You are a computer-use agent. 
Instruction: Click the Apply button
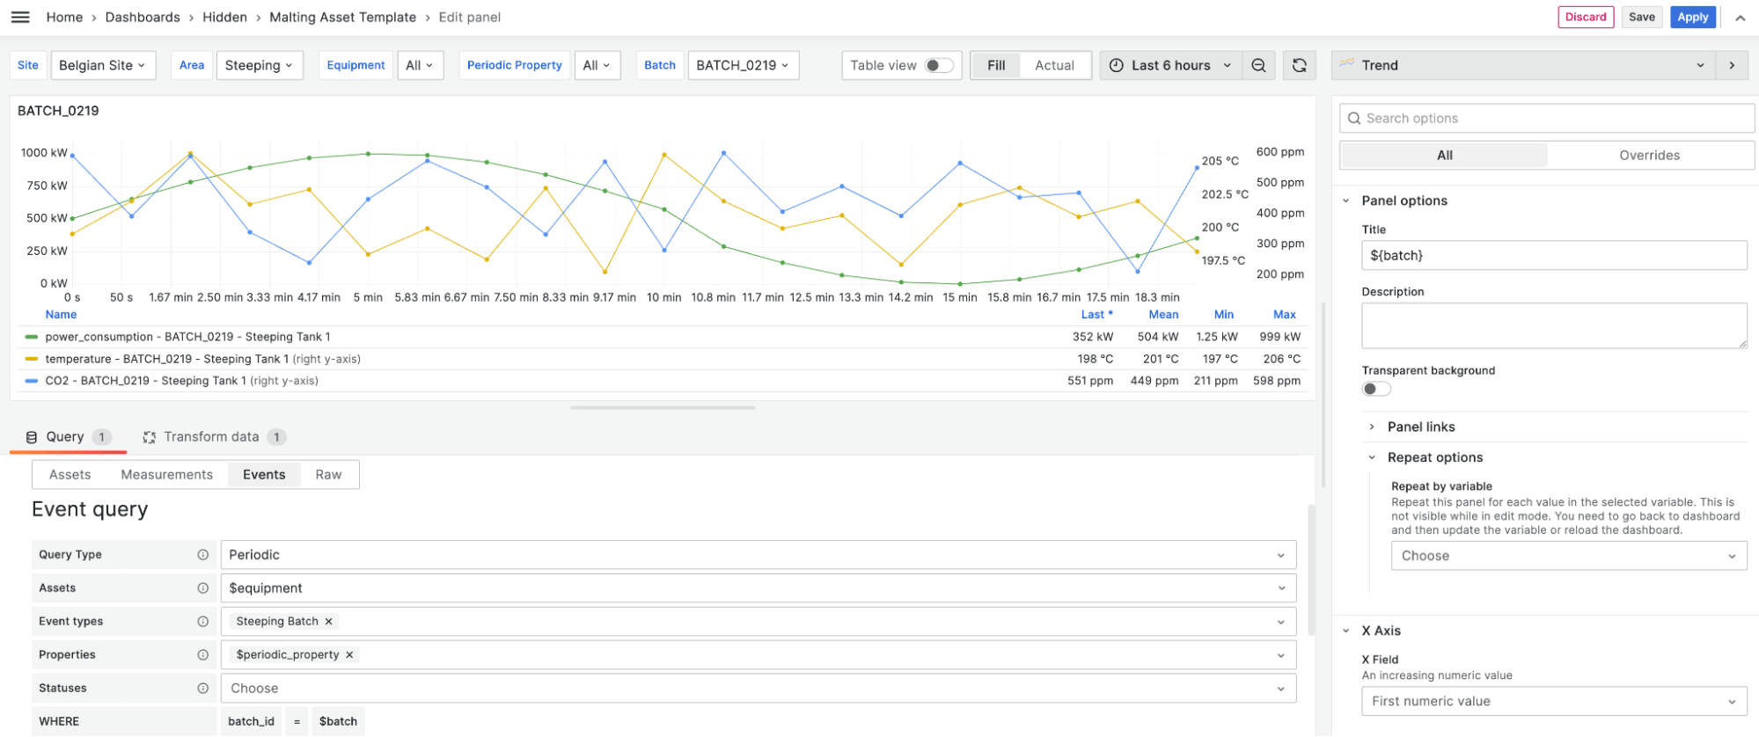(x=1691, y=17)
